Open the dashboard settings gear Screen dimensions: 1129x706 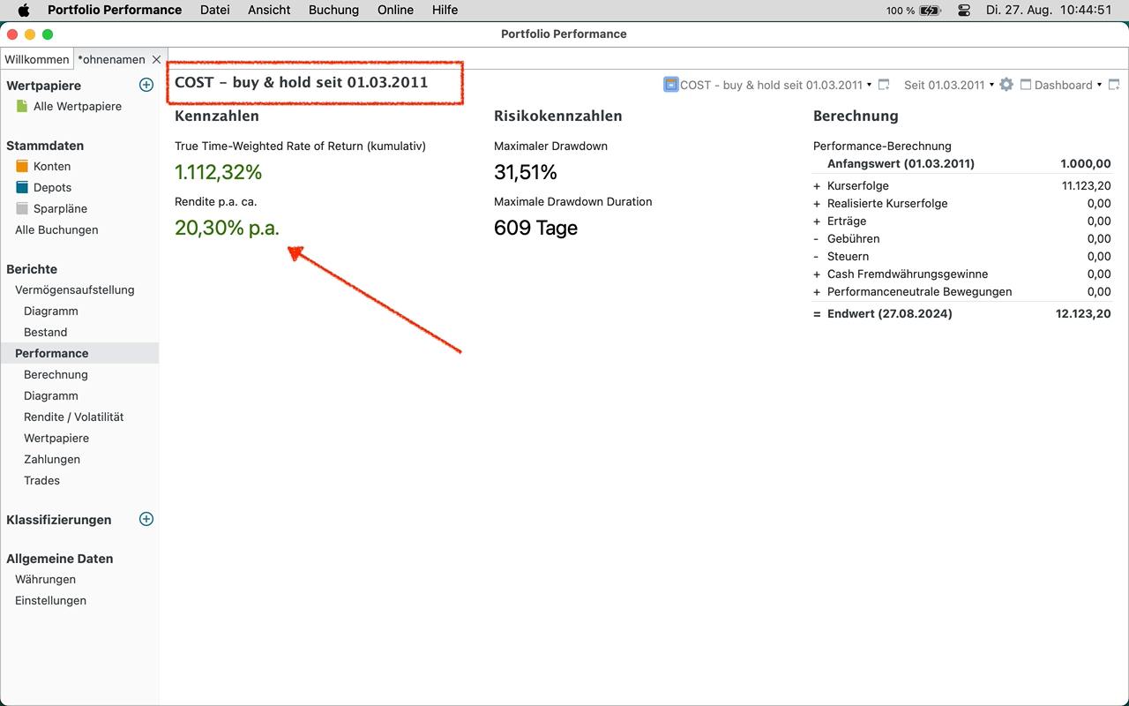click(1006, 85)
